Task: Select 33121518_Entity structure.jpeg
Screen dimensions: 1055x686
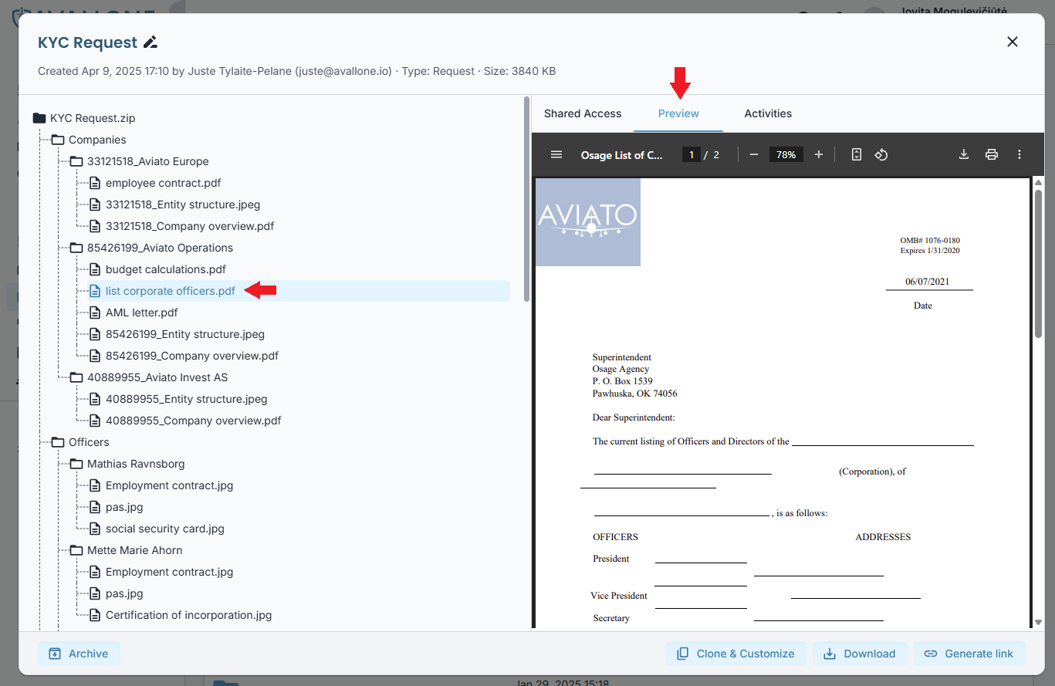Action: coord(183,204)
